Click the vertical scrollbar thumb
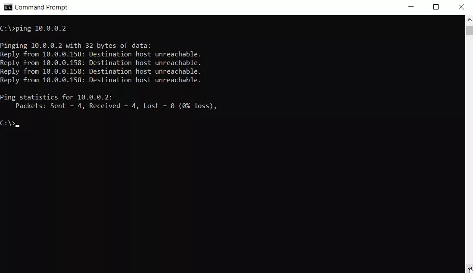Viewport: 473px width, 273px height. (470, 31)
